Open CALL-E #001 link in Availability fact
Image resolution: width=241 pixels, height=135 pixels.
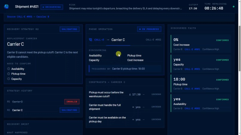point(192,108)
